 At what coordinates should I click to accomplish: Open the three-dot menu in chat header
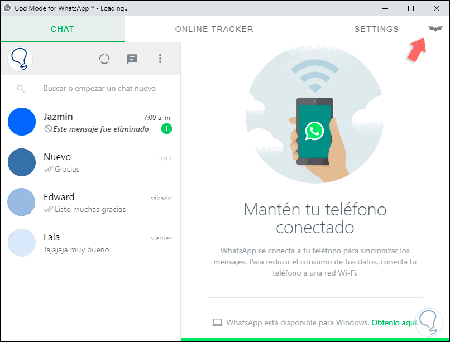(x=160, y=59)
